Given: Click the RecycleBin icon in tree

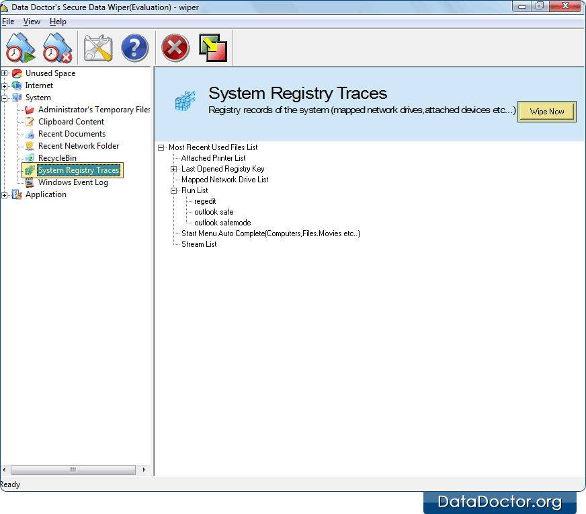Looking at the screenshot, I should coord(30,158).
